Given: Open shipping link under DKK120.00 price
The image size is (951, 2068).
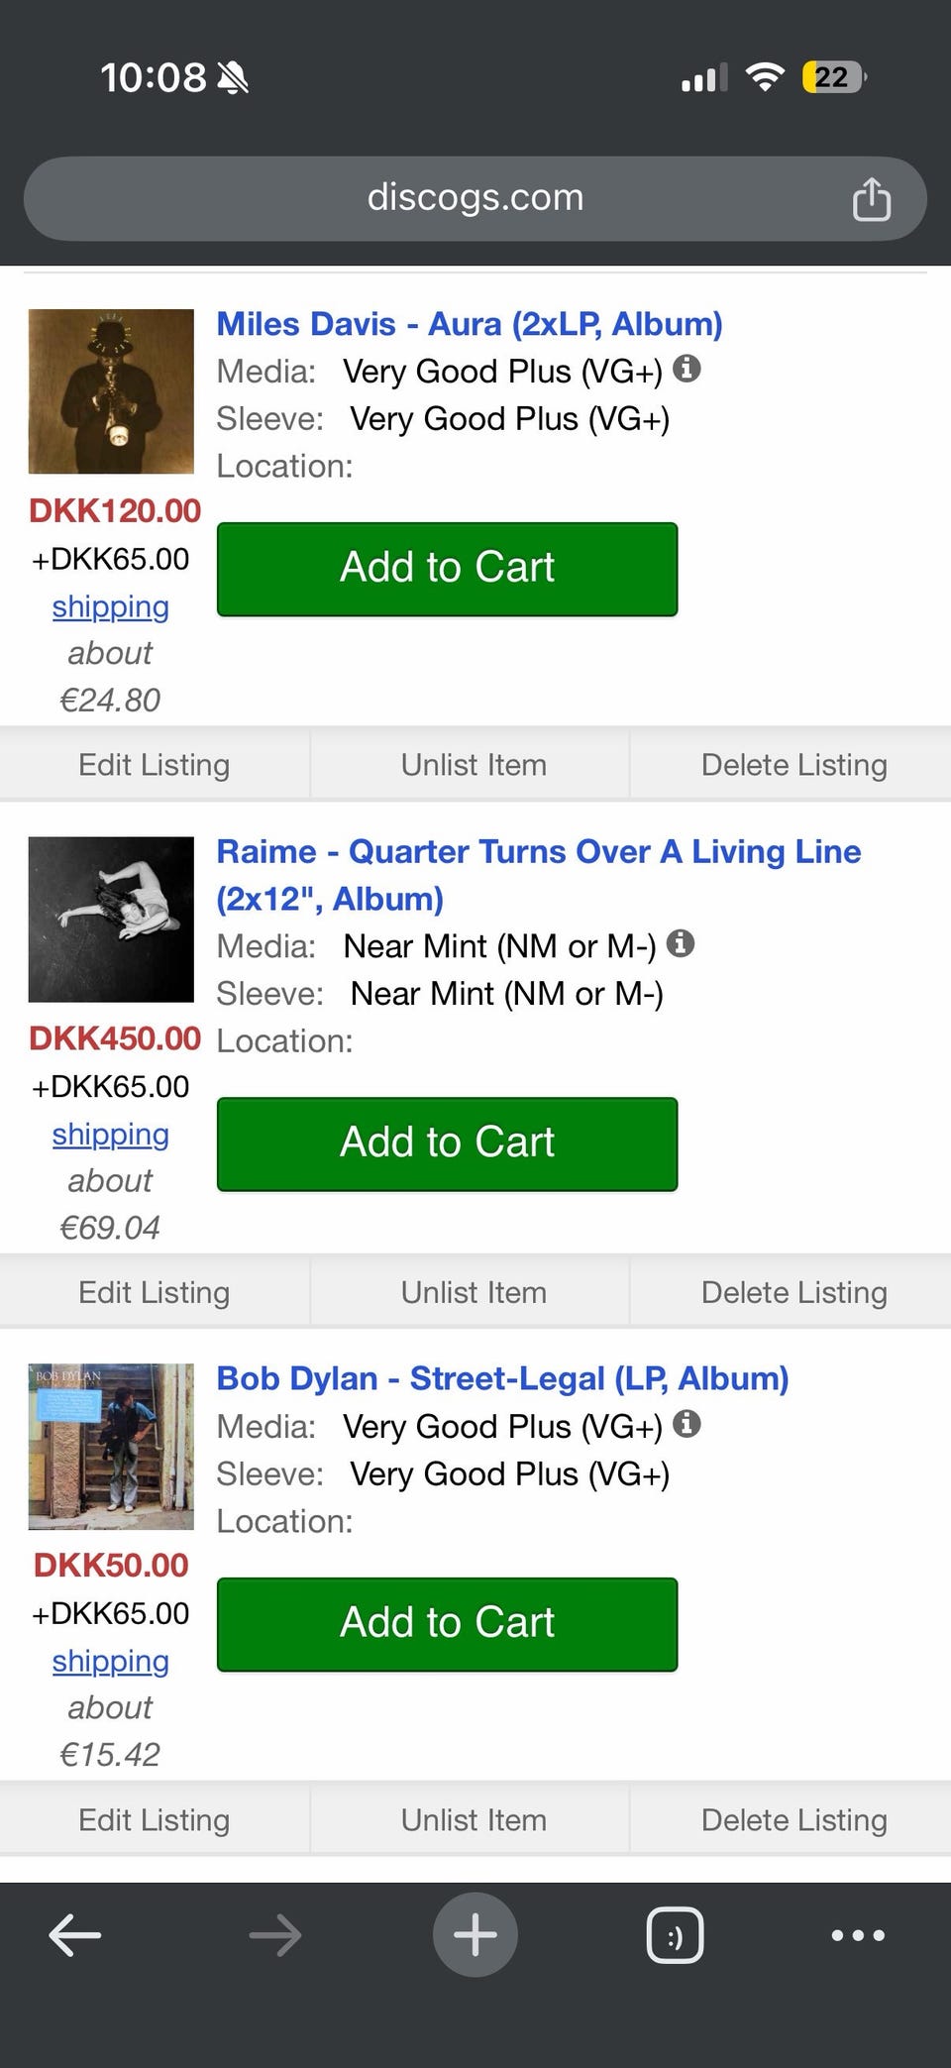Looking at the screenshot, I should click(111, 606).
